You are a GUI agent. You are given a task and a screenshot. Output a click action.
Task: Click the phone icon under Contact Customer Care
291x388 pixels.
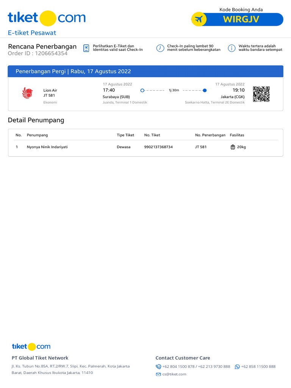point(158,366)
